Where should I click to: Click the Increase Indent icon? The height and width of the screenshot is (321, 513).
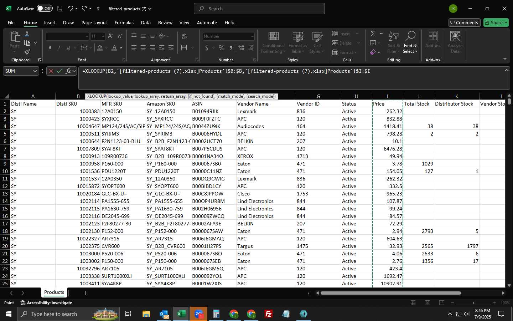coord(171,48)
